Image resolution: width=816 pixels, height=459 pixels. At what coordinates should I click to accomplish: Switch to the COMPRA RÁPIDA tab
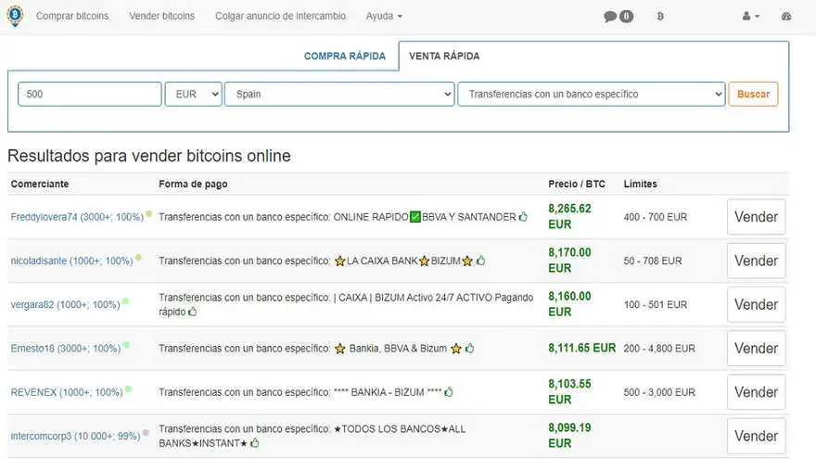345,57
